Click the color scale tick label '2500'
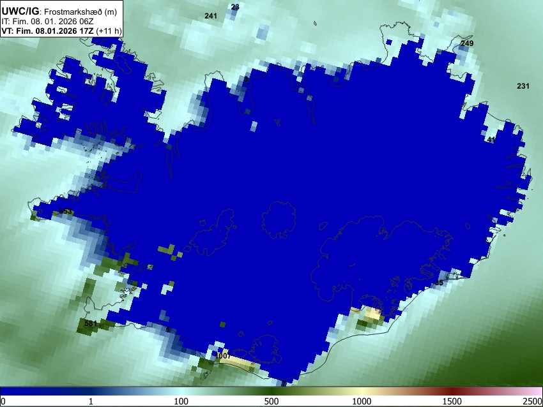 533,401
